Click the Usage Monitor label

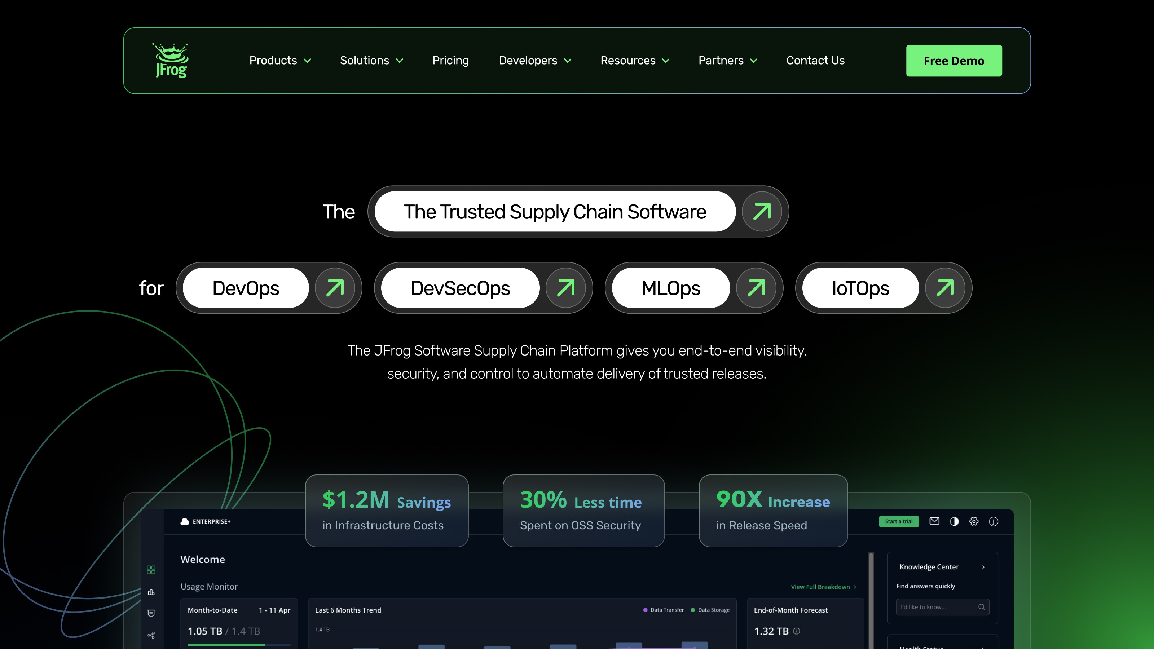click(x=209, y=587)
